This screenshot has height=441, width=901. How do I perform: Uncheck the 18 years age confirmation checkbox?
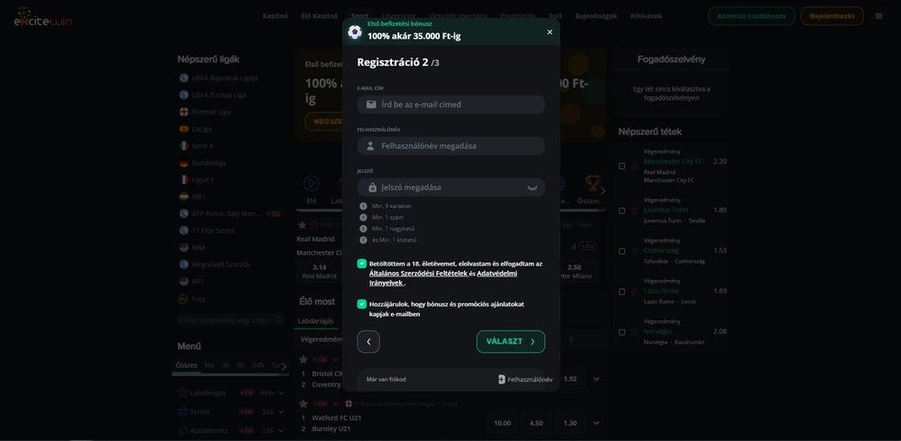pyautogui.click(x=362, y=264)
